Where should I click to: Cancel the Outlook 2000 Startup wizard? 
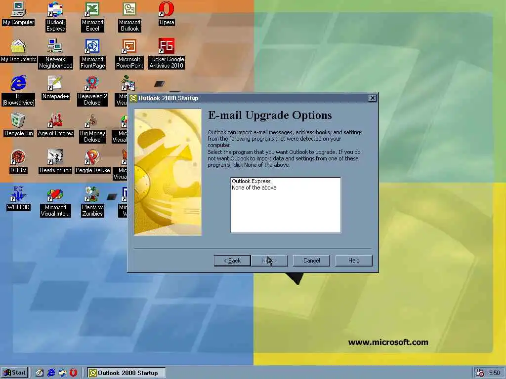tap(311, 261)
